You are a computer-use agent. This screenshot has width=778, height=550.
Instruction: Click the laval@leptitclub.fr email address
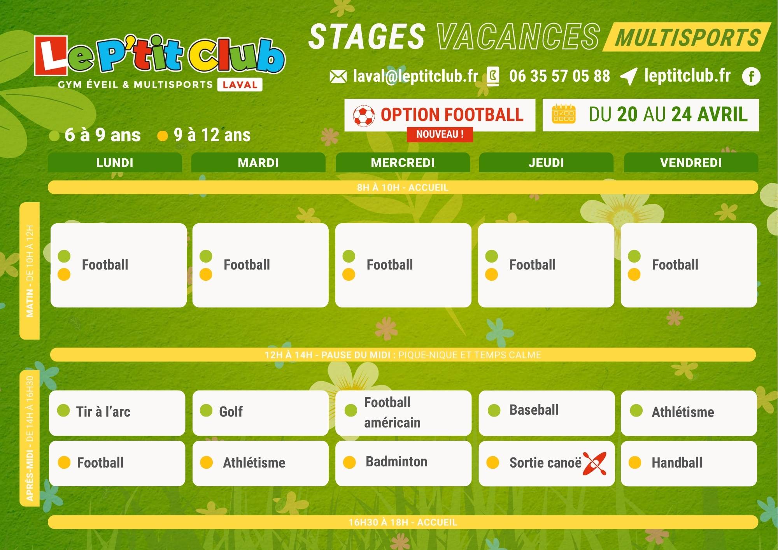pyautogui.click(x=415, y=76)
